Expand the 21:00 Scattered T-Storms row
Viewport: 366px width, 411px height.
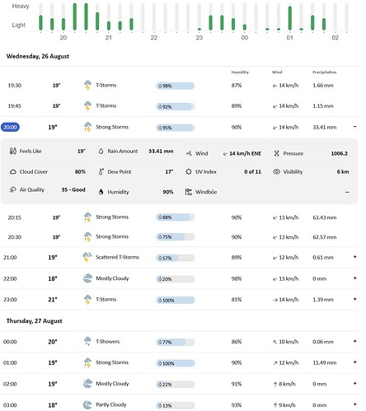click(354, 257)
